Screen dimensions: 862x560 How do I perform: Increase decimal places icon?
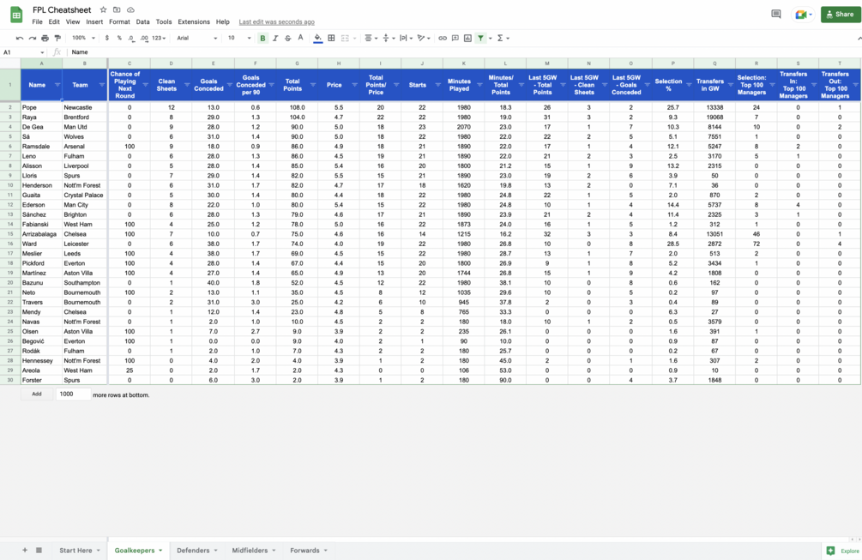coord(144,38)
